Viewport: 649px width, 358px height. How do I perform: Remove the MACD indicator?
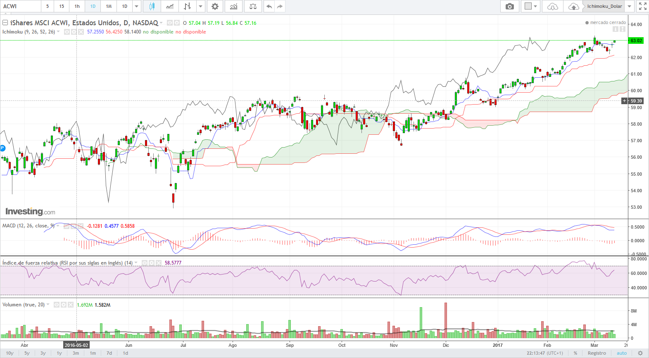(x=81, y=226)
